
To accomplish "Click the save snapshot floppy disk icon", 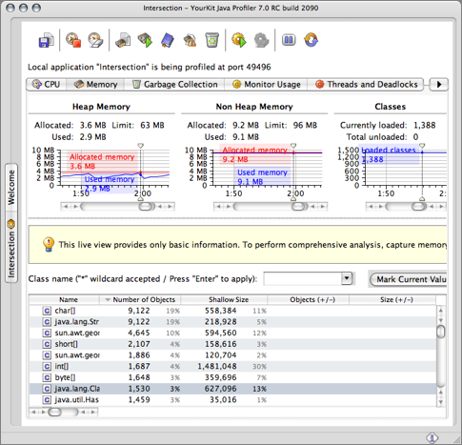I will pos(46,40).
